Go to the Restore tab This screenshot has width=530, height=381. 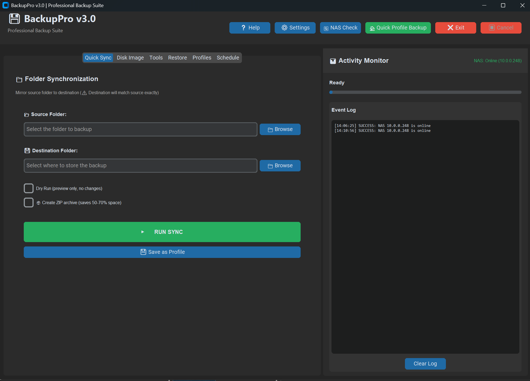177,58
